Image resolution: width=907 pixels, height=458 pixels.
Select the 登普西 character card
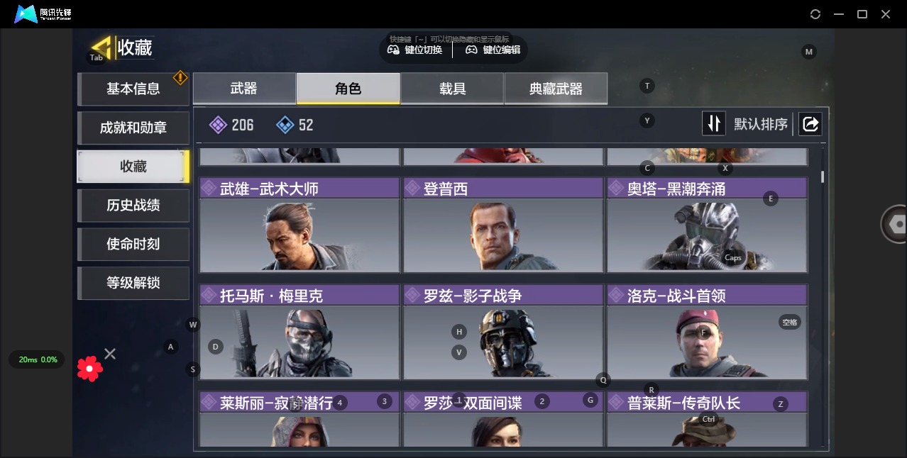pyautogui.click(x=503, y=225)
